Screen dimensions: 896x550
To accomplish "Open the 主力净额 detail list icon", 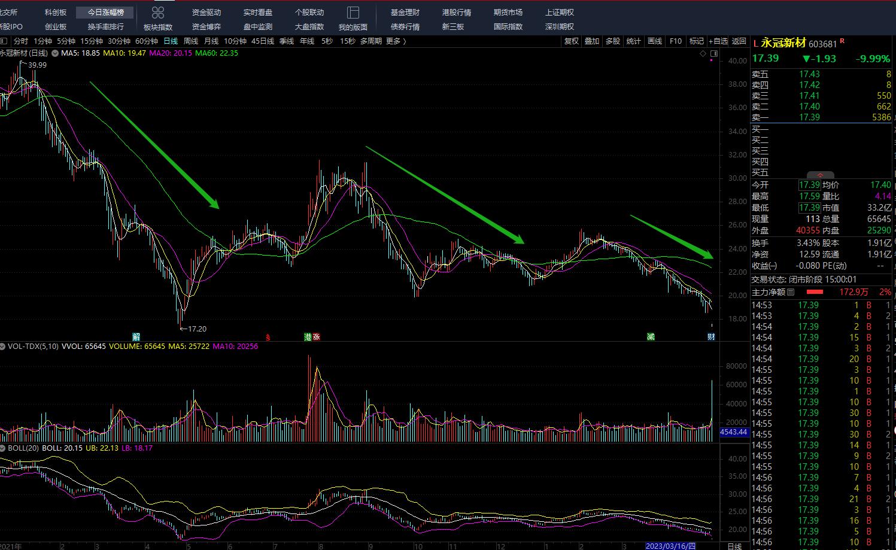I will [791, 292].
